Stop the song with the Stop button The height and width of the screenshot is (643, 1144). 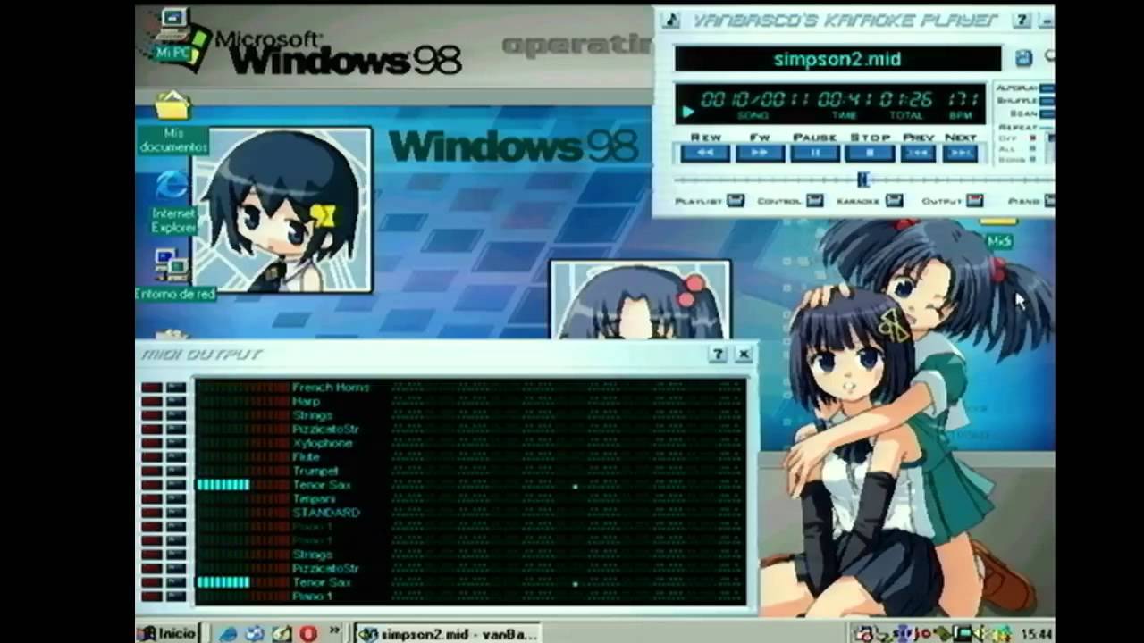coord(870,154)
